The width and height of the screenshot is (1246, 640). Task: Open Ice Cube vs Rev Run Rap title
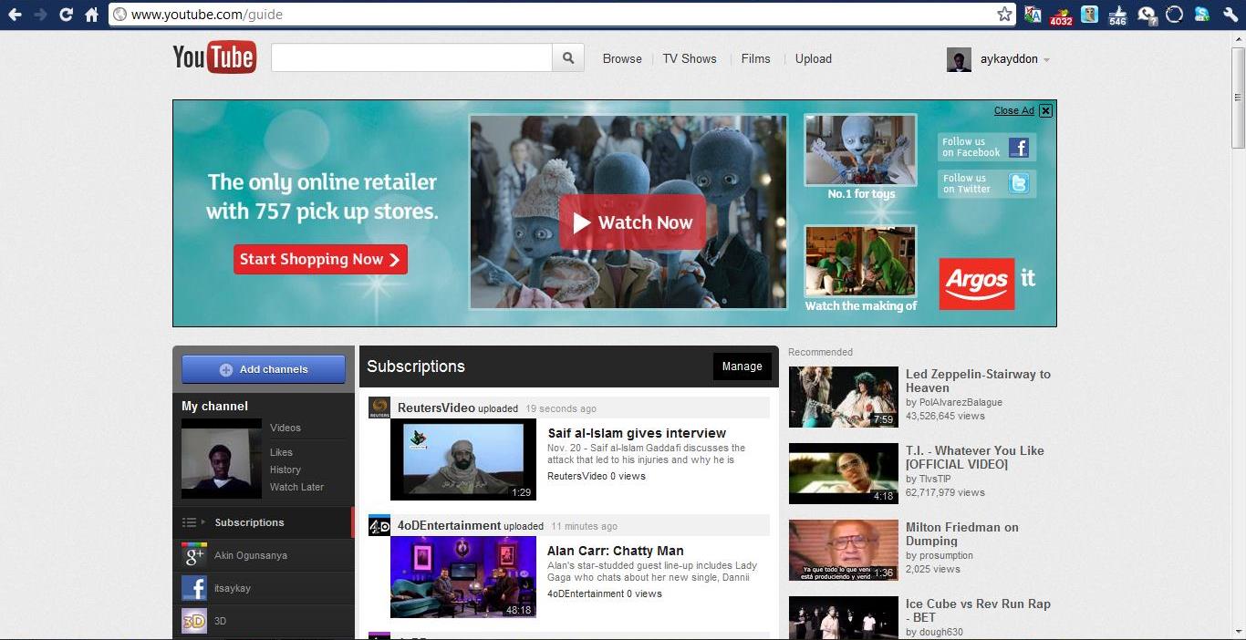coord(978,611)
